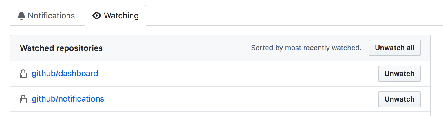Click the 'dashboard' part of the first repo link
The width and height of the screenshot is (443, 116).
(78, 74)
